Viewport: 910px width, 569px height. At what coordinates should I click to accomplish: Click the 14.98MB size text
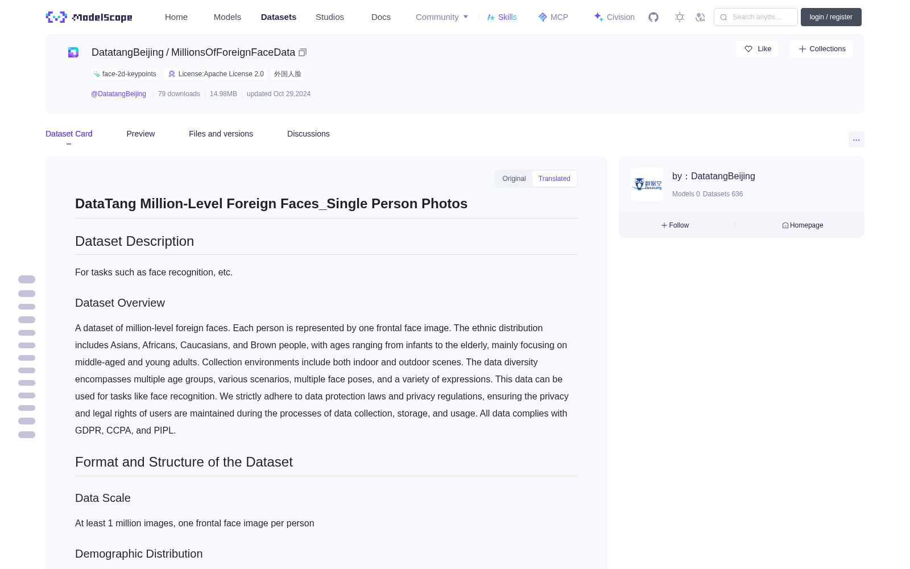point(224,94)
